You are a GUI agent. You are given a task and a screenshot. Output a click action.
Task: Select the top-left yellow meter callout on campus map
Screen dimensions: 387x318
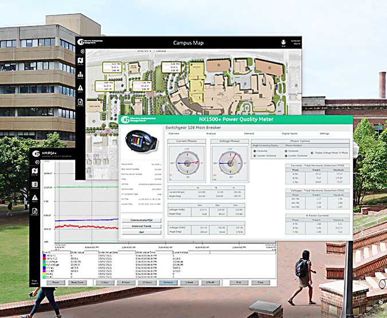coord(112,67)
